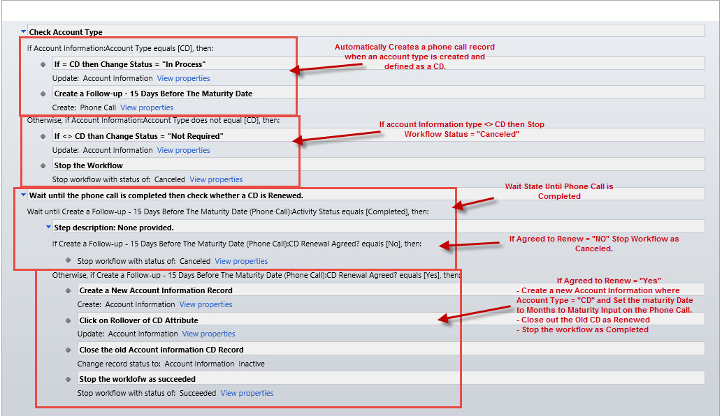Click the 'Close the old Account information CD Record' field
This screenshot has width=722, height=416.
coord(161,350)
